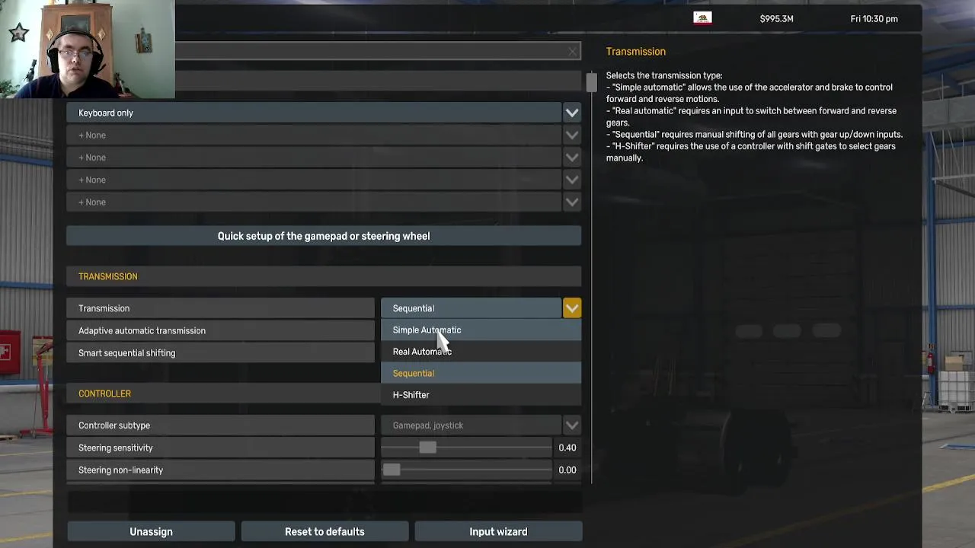Pick the Sequential option in the open list
Image resolution: width=975 pixels, height=548 pixels.
click(481, 373)
